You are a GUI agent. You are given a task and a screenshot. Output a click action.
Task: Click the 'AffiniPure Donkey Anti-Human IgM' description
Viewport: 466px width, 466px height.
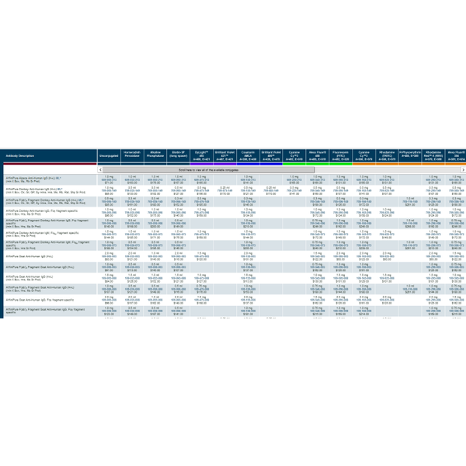(42, 233)
